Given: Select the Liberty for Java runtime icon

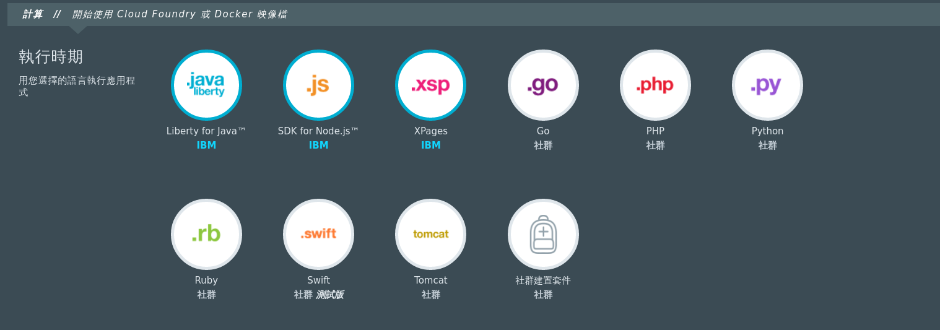Looking at the screenshot, I should click(x=206, y=85).
